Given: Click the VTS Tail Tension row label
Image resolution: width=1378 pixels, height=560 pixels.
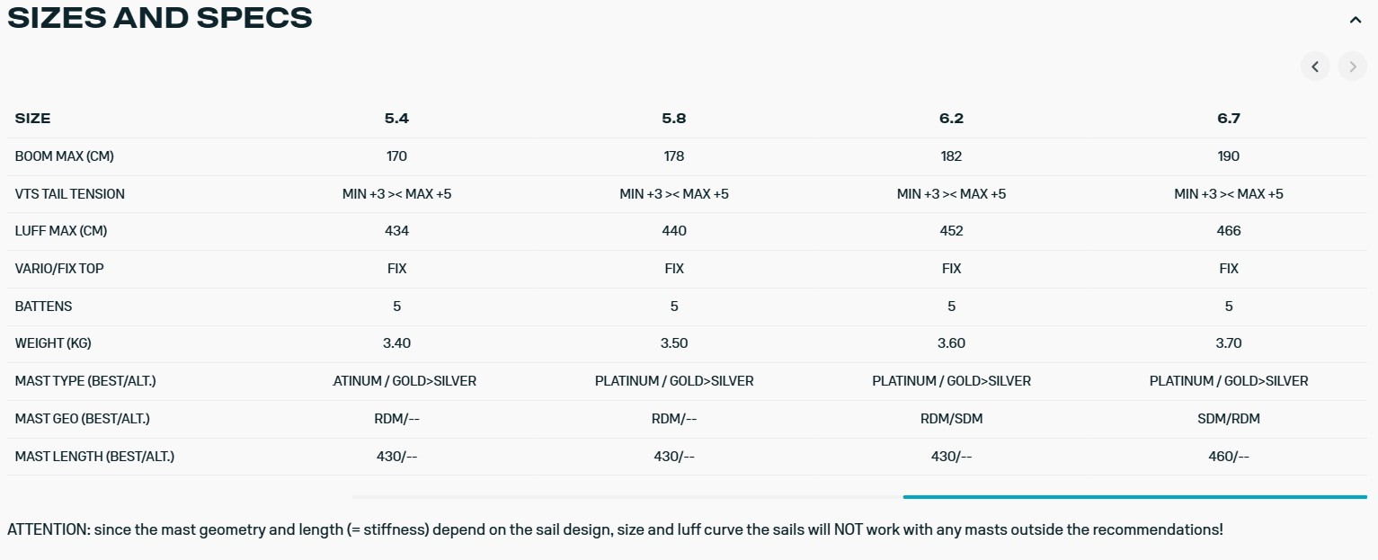Looking at the screenshot, I should pyautogui.click(x=70, y=194).
